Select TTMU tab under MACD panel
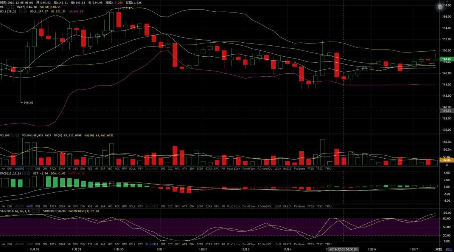The height and width of the screenshot is (252, 454). coord(328,206)
